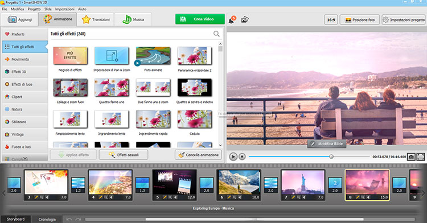Open the Vintage effects category
Image resolution: width=427 pixels, height=223 pixels.
[x=25, y=134]
